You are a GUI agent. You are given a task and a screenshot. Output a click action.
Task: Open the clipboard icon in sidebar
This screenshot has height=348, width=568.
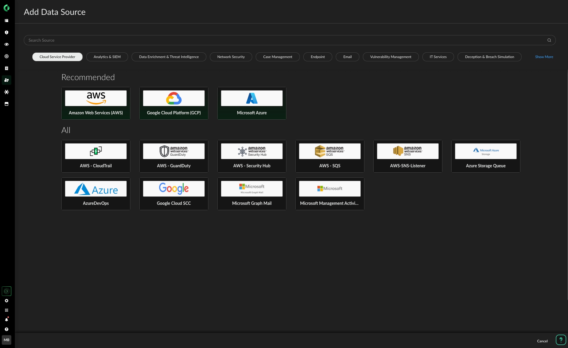click(7, 68)
